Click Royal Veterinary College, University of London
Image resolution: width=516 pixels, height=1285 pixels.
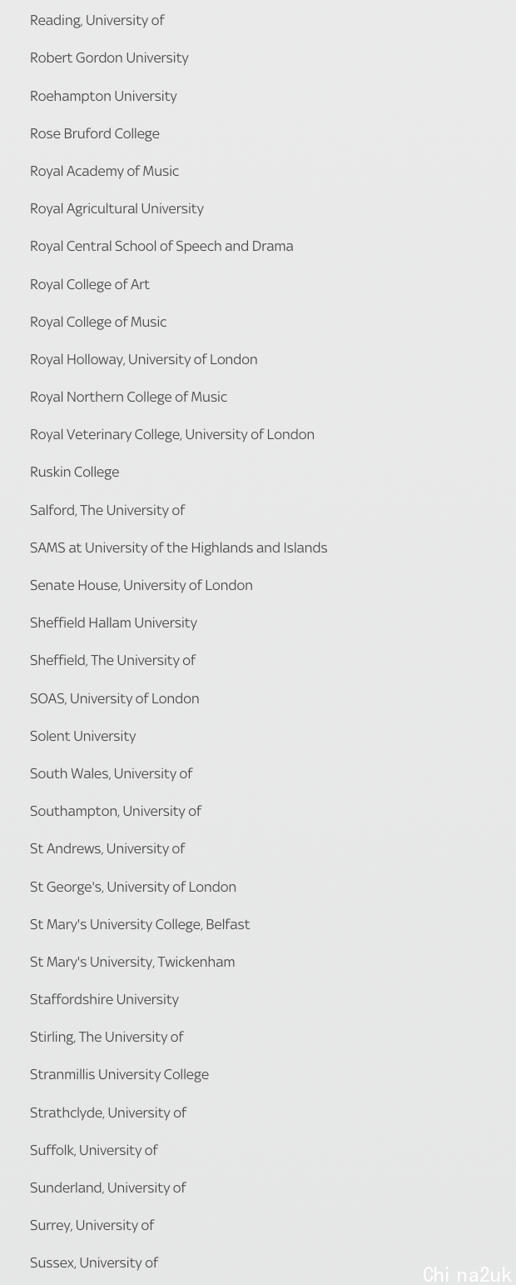point(172,434)
